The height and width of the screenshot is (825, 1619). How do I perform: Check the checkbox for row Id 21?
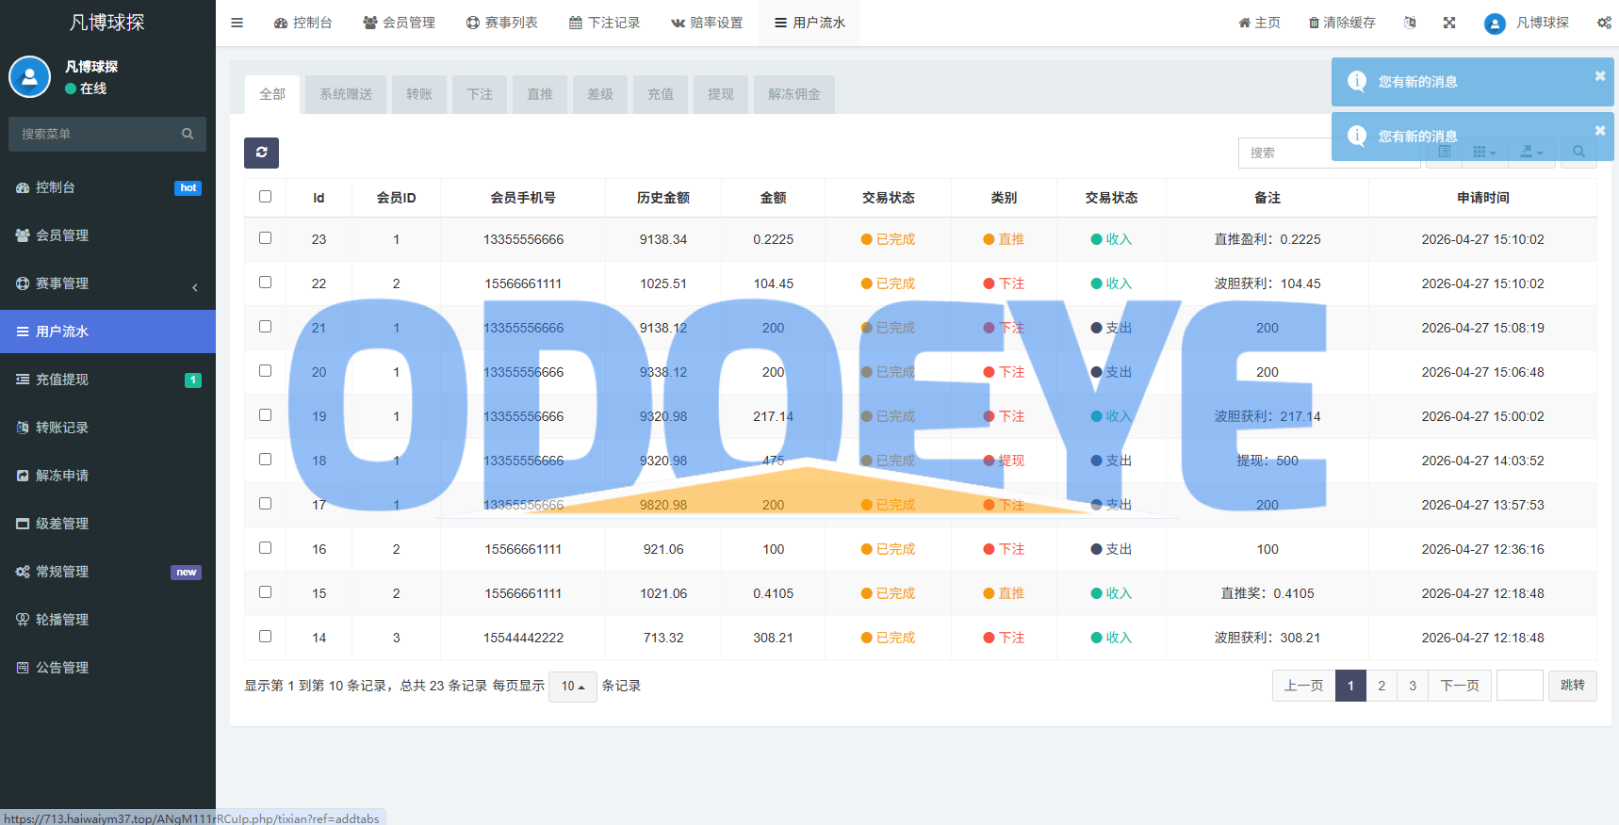pyautogui.click(x=265, y=326)
